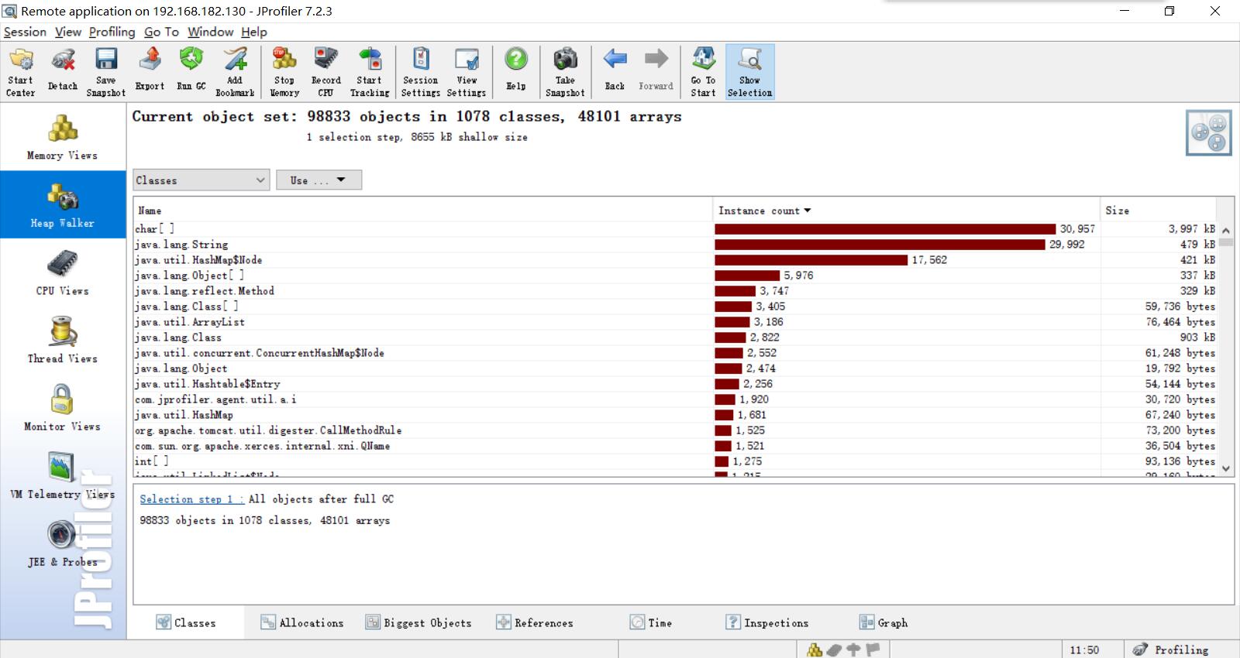Screen dimensions: 1240x658
Task: Click the 30,957 instance count bar
Action: (x=885, y=228)
